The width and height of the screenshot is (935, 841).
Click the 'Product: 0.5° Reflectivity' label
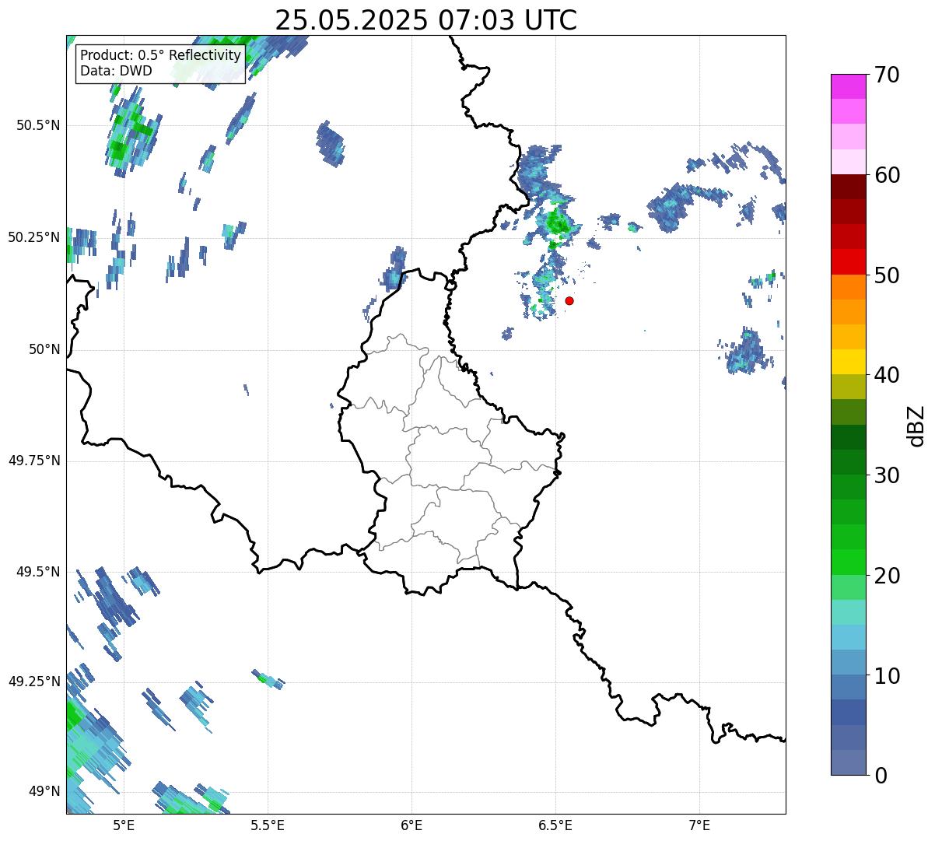(x=161, y=55)
